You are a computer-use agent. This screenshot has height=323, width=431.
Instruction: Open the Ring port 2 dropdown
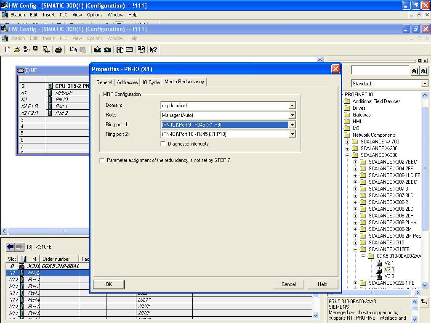point(292,134)
